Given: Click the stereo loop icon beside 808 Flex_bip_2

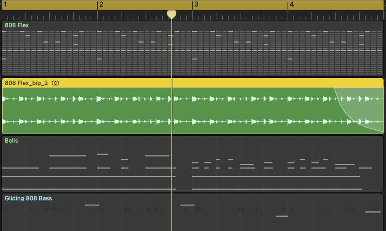Looking at the screenshot, I should [x=55, y=83].
